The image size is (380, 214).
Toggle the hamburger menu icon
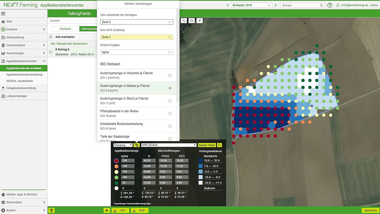click(3, 14)
